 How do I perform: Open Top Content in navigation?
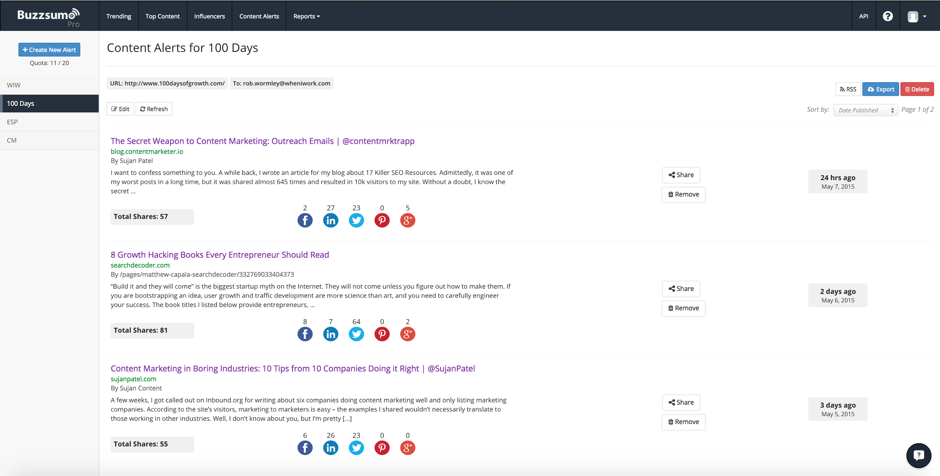point(162,16)
